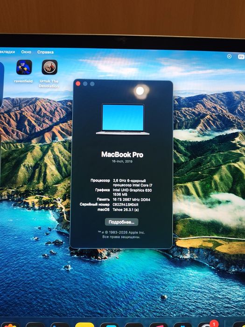This screenshot has height=327, width=245.
Task: Click the Now Playing icon in menu bar
Action: point(229,57)
